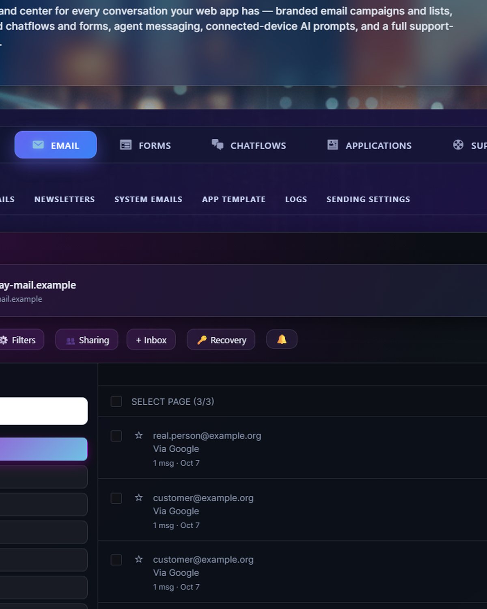Open the System Emails sub-tab
The image size is (487, 609).
click(148, 199)
